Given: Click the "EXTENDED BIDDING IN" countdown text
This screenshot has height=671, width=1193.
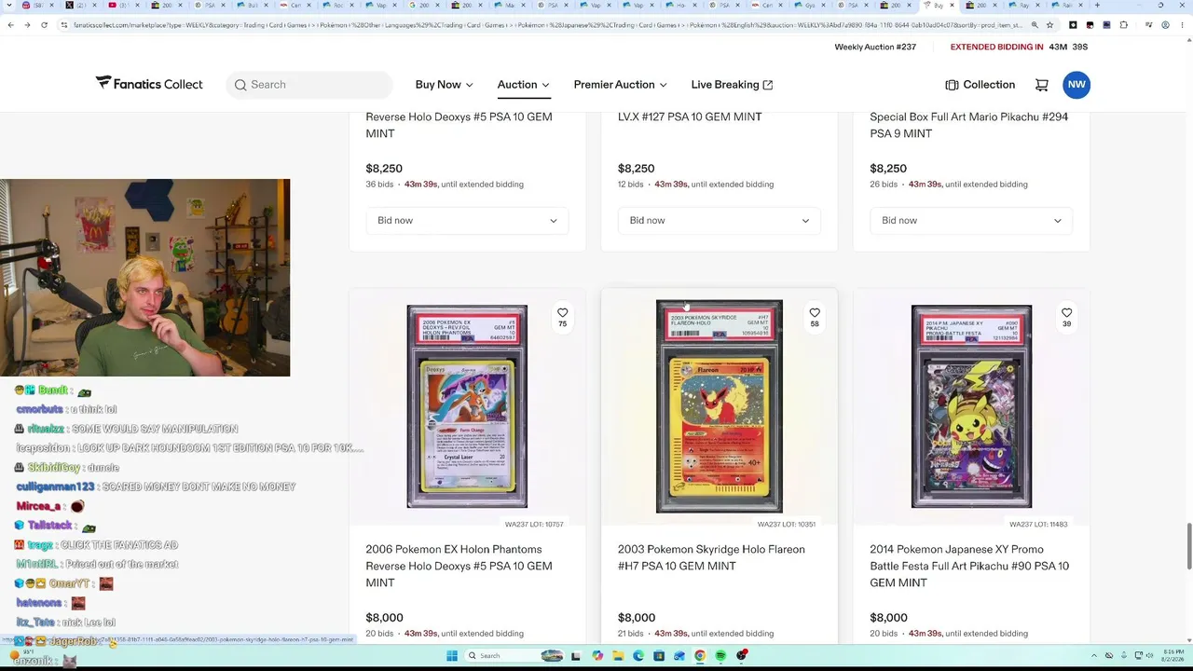Looking at the screenshot, I should pyautogui.click(x=996, y=47).
